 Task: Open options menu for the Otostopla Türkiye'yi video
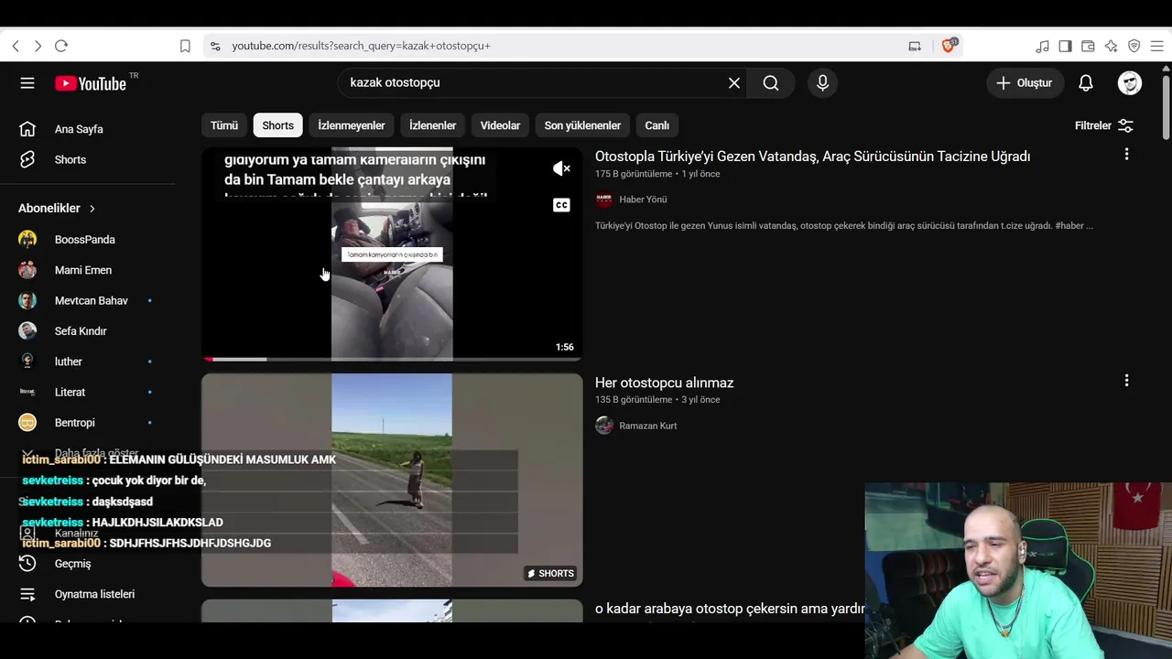click(1126, 155)
